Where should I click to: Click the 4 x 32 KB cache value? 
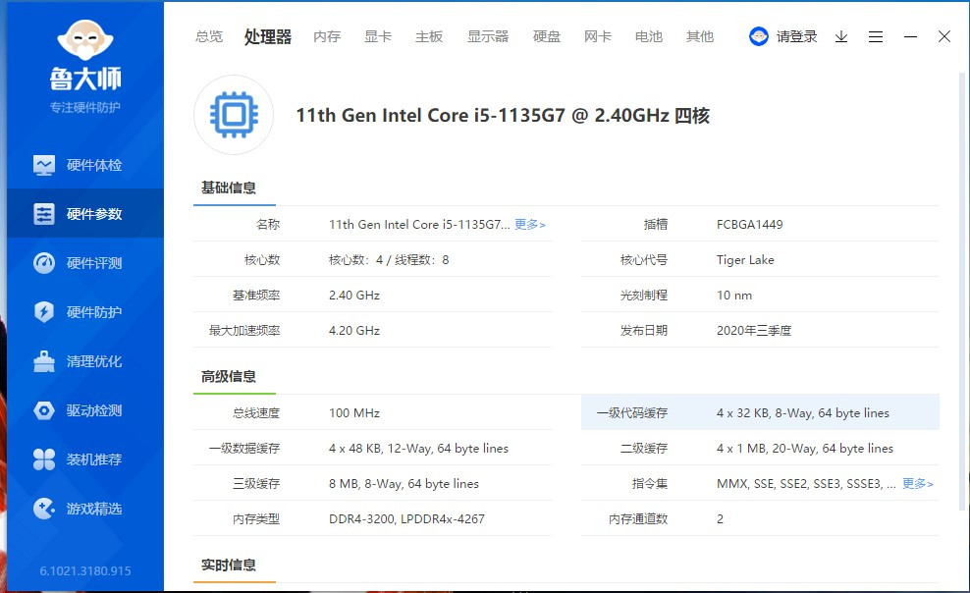point(803,412)
